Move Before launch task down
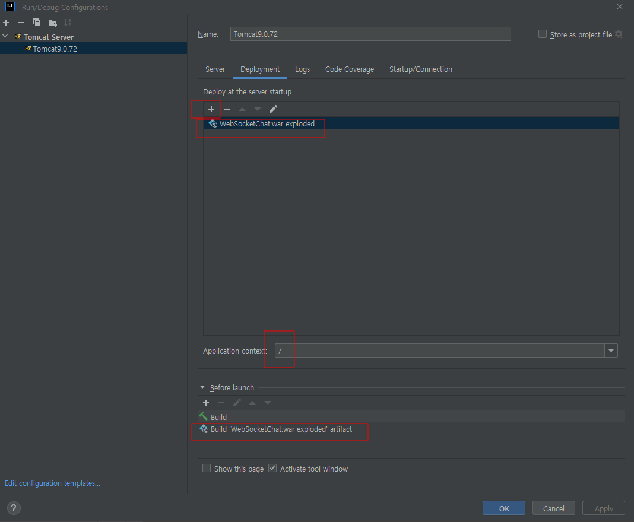Screen dimensions: 634x522 (268, 403)
